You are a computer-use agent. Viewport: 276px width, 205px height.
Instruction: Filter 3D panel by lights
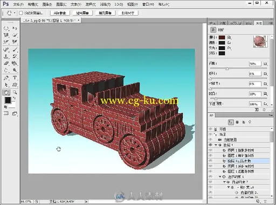coord(250,122)
